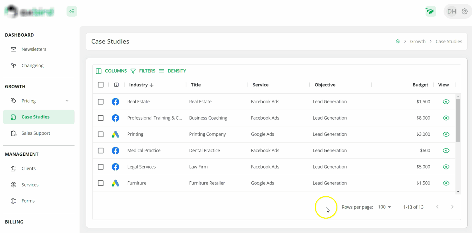This screenshot has height=233, width=472.
Task: Toggle the select-all header checkbox
Action: [x=101, y=85]
